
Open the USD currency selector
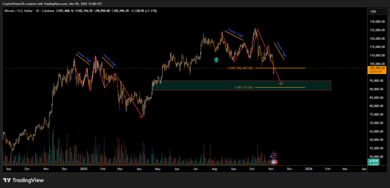373,11
